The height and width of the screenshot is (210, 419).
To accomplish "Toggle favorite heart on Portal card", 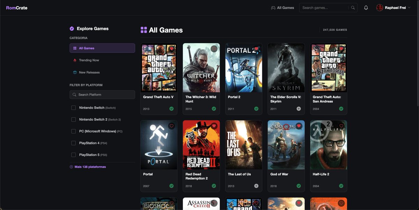I will pos(171,126).
